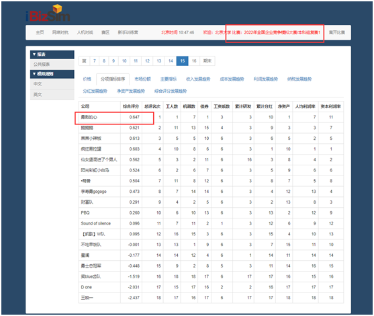Click the 离开比赛 link

[337, 32]
